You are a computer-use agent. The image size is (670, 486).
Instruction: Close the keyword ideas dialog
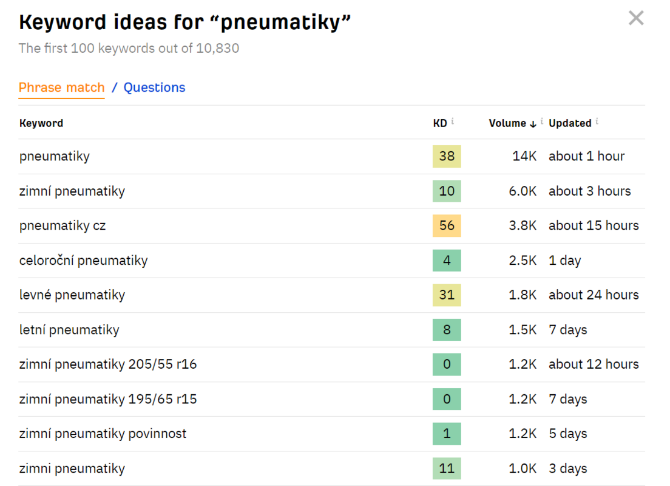coord(636,18)
